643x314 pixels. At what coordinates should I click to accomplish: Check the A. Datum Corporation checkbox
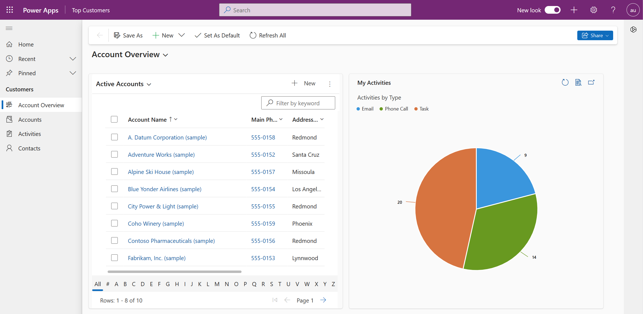click(x=115, y=137)
